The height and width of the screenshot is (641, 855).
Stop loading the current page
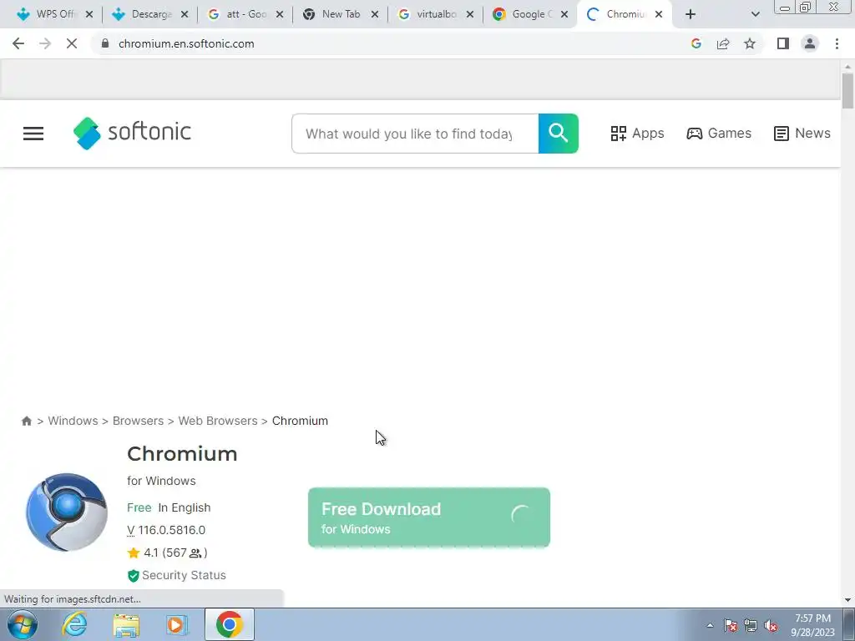click(x=72, y=43)
